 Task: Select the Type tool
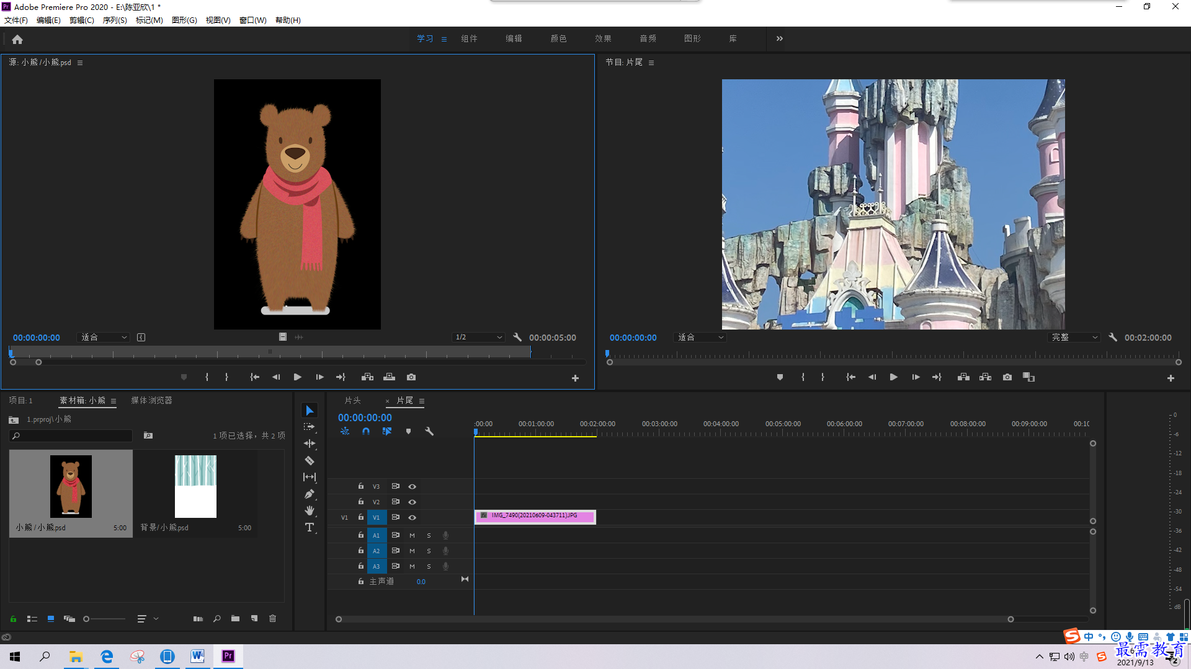coord(310,527)
